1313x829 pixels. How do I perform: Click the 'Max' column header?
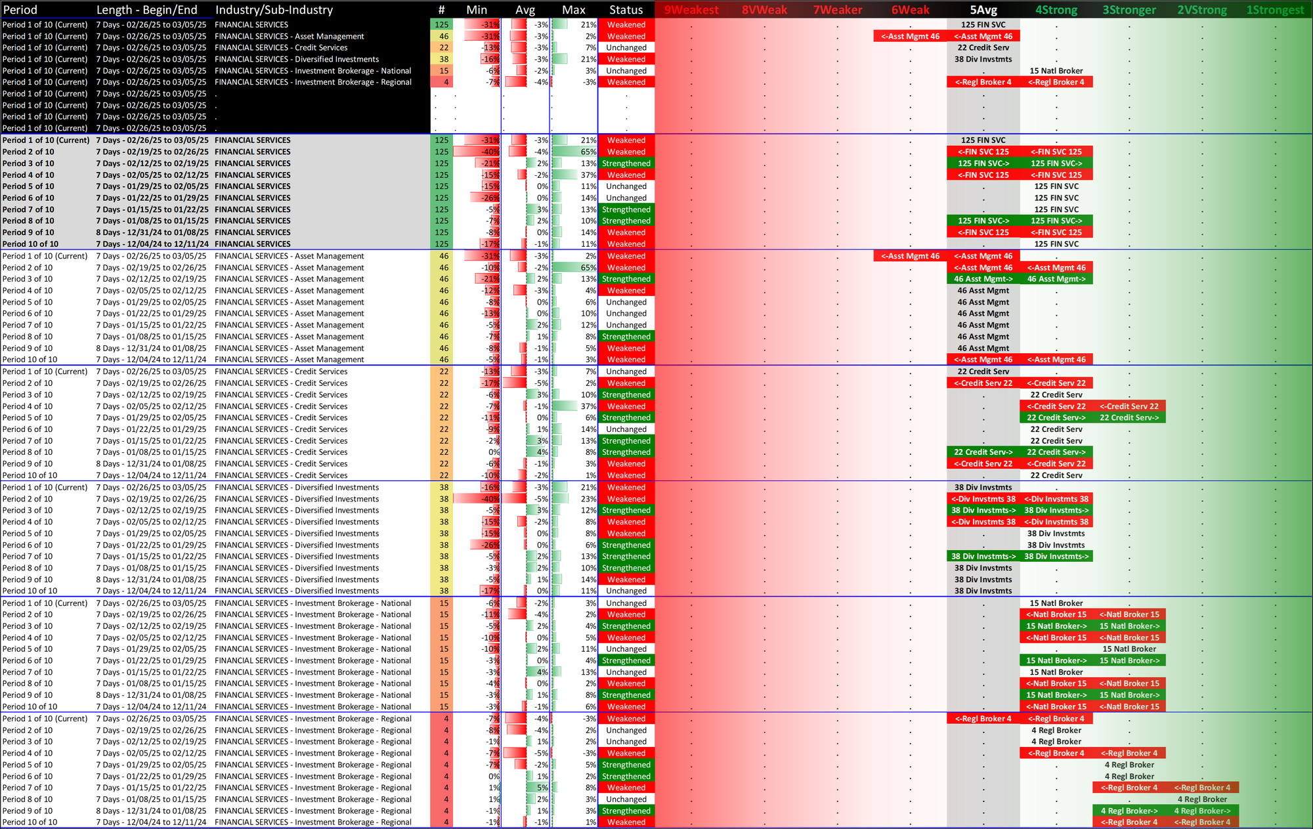click(x=573, y=10)
